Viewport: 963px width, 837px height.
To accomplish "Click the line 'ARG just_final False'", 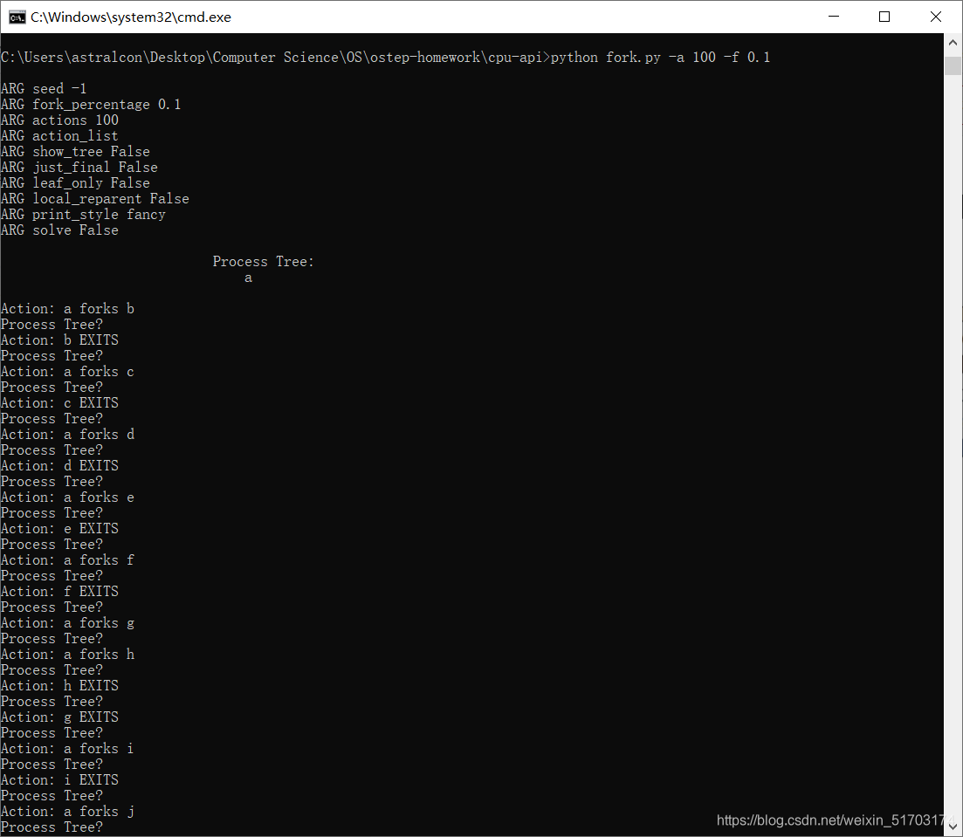I will click(x=79, y=167).
